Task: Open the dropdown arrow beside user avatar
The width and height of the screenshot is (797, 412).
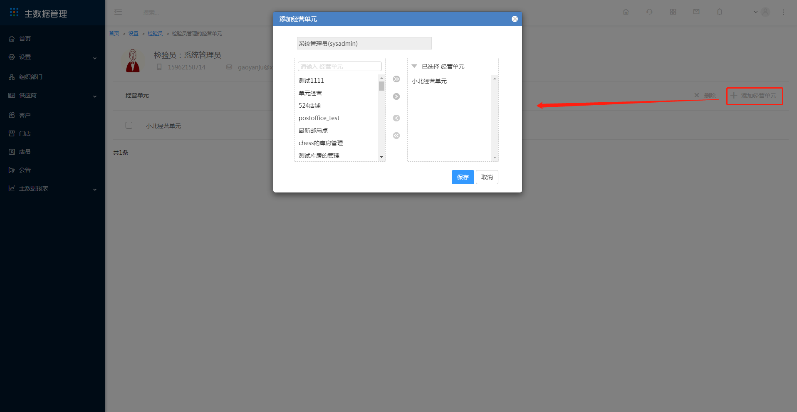Action: click(756, 12)
